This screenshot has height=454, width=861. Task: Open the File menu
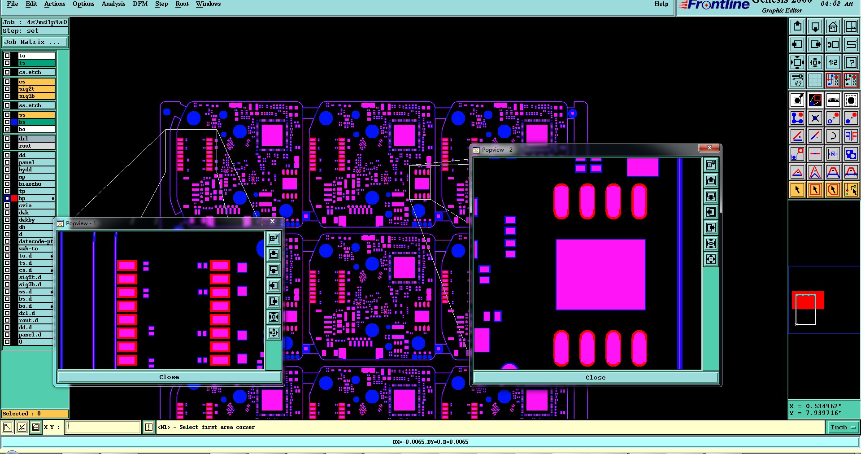coord(13,4)
